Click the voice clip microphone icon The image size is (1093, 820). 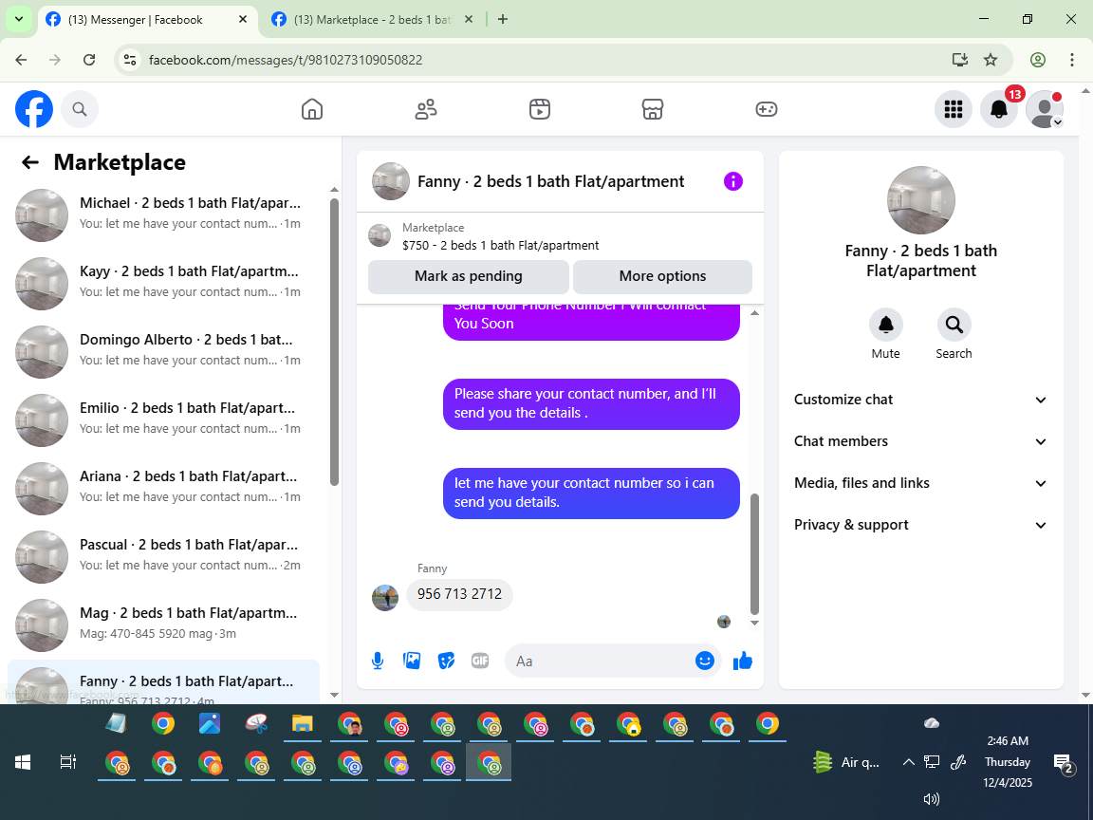tap(378, 661)
